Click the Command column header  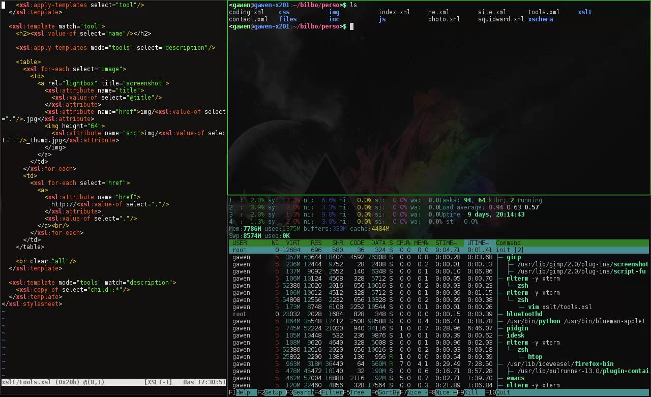click(x=508, y=243)
